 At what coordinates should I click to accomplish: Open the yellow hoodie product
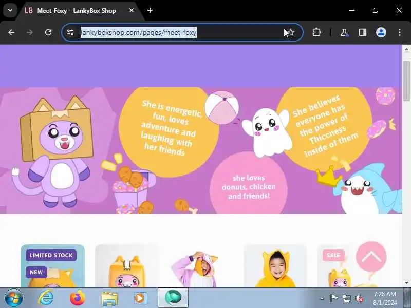[275, 266]
